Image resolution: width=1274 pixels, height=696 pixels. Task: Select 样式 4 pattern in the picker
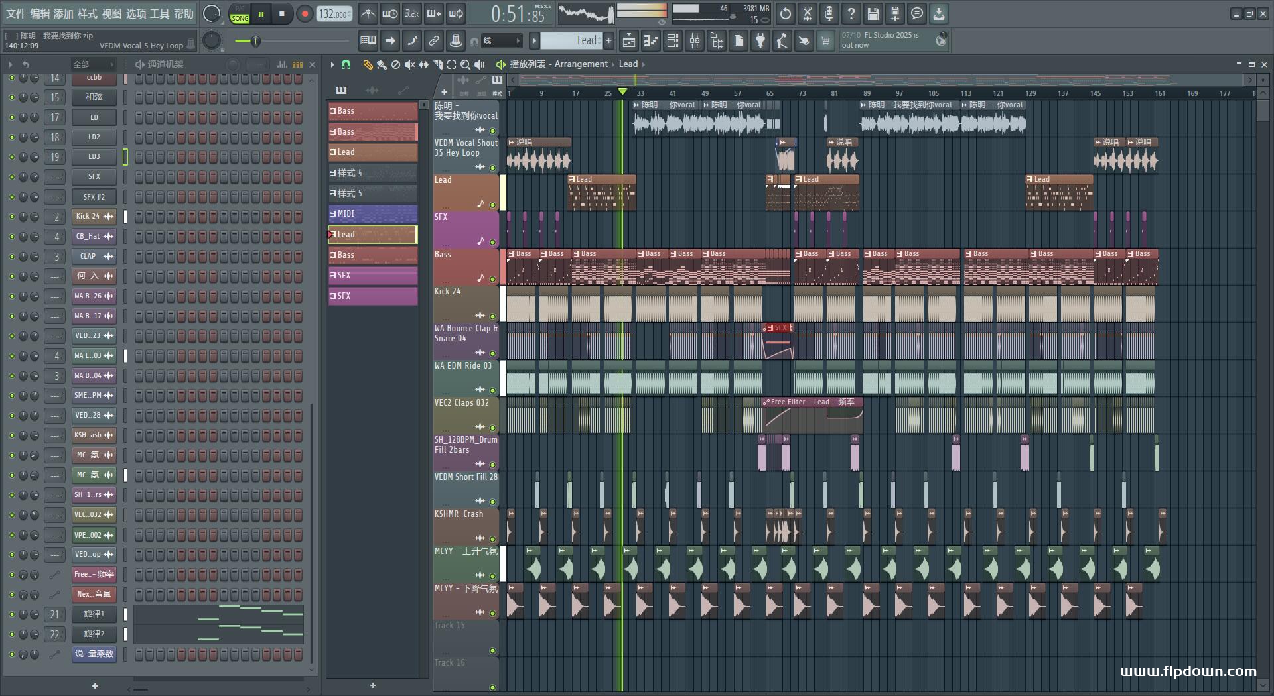point(373,173)
